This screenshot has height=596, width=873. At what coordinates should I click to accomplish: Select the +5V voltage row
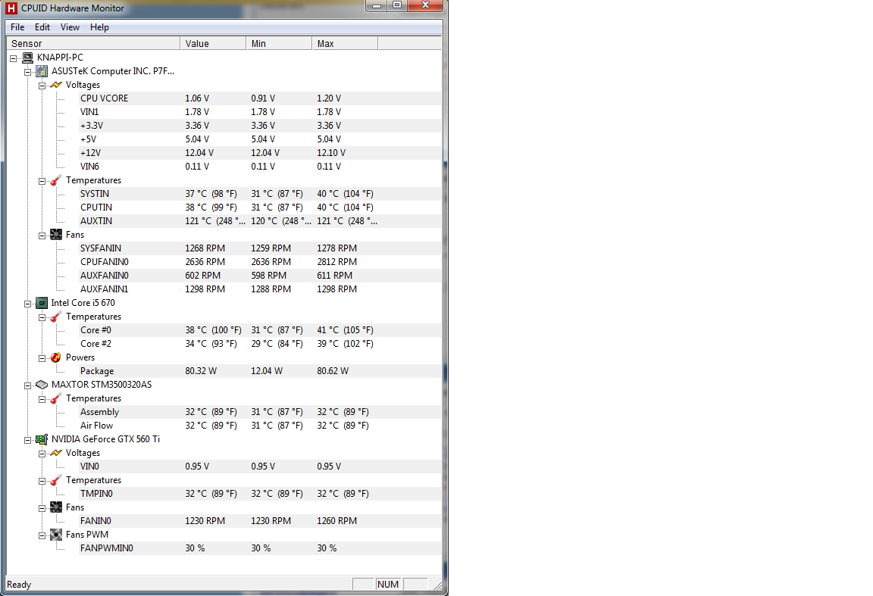click(260, 139)
